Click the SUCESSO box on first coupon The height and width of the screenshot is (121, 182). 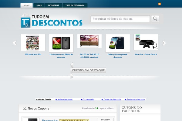105,119
